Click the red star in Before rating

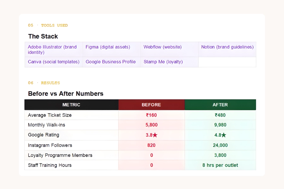coord(155,135)
